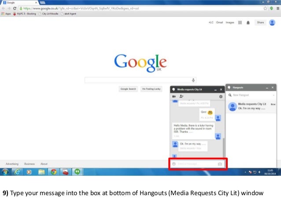The width and height of the screenshot is (281, 211).
Task: Click the 'Ok. I'm on my way' chat bubble
Action: (x=193, y=146)
